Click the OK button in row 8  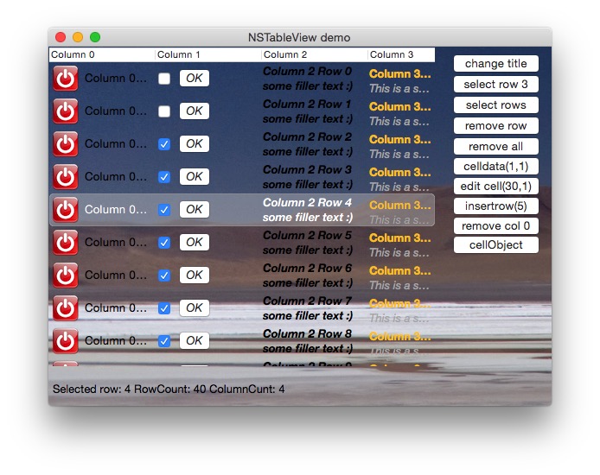(195, 341)
